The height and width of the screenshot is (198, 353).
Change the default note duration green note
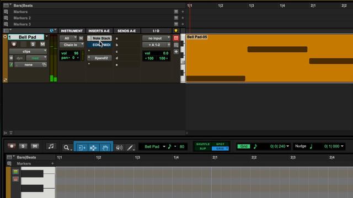[170, 146]
